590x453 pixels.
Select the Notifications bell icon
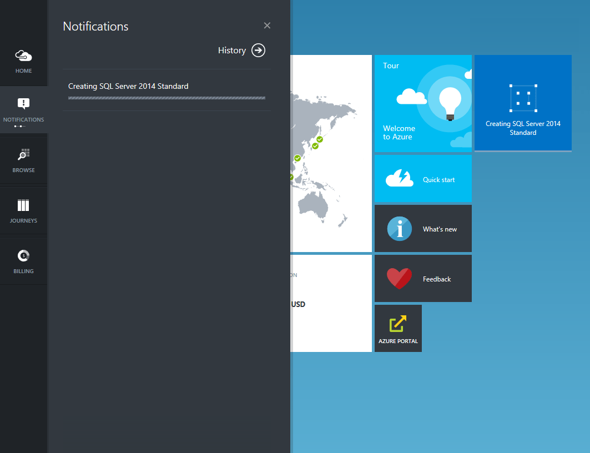23,103
